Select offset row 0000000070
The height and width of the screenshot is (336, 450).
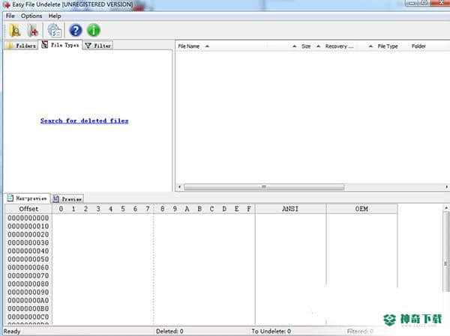[28, 275]
